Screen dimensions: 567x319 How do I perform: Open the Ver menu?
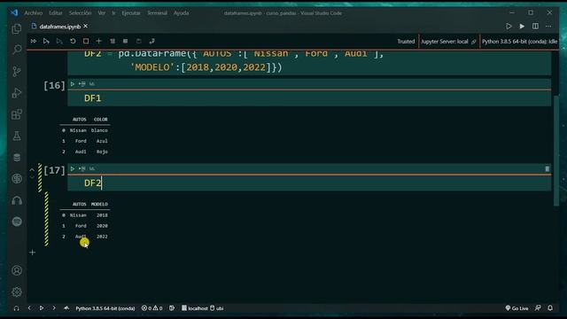click(102, 13)
